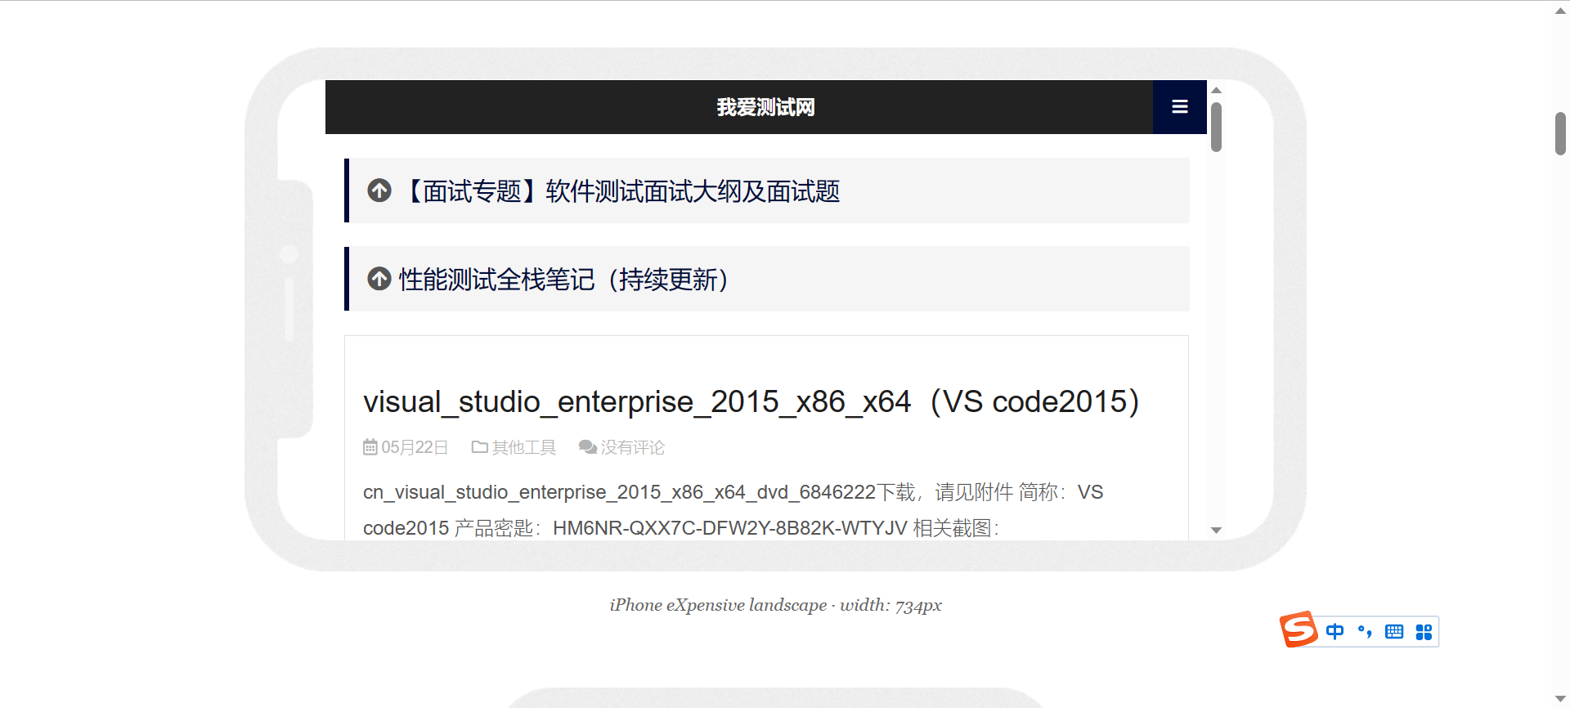Open 性能测试全栈笔记（持续更新）pinned post
Viewport: 1570px width, 708px height.
coord(564,280)
